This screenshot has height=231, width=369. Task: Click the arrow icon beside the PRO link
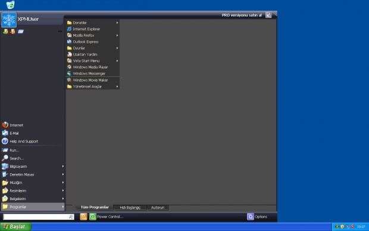[268, 15]
